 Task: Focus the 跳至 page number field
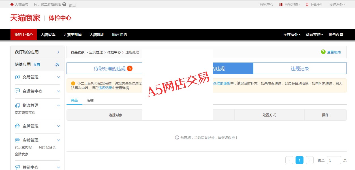[x=334, y=160]
